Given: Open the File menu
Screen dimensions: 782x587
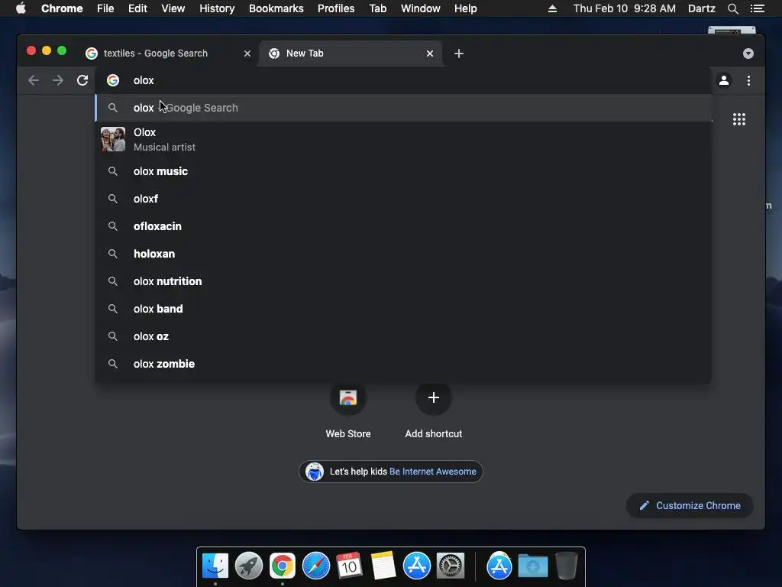Looking at the screenshot, I should pos(105,8).
